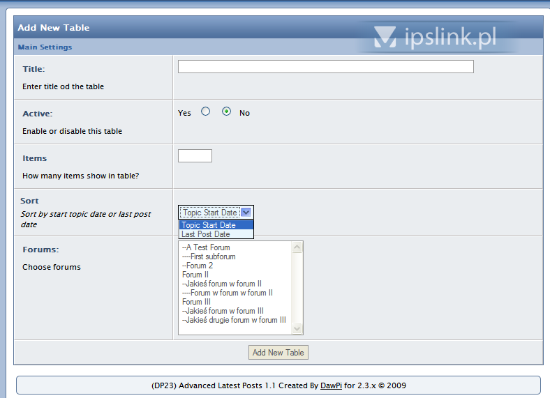
Task: Select Jakieś forum w forum III entry
Action: pos(223,311)
